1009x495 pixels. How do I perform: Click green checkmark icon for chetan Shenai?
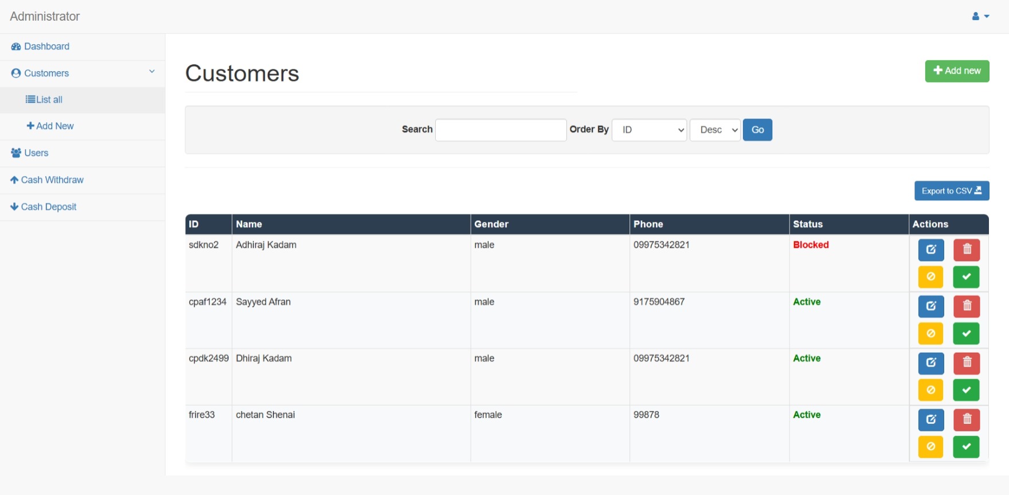(x=967, y=447)
